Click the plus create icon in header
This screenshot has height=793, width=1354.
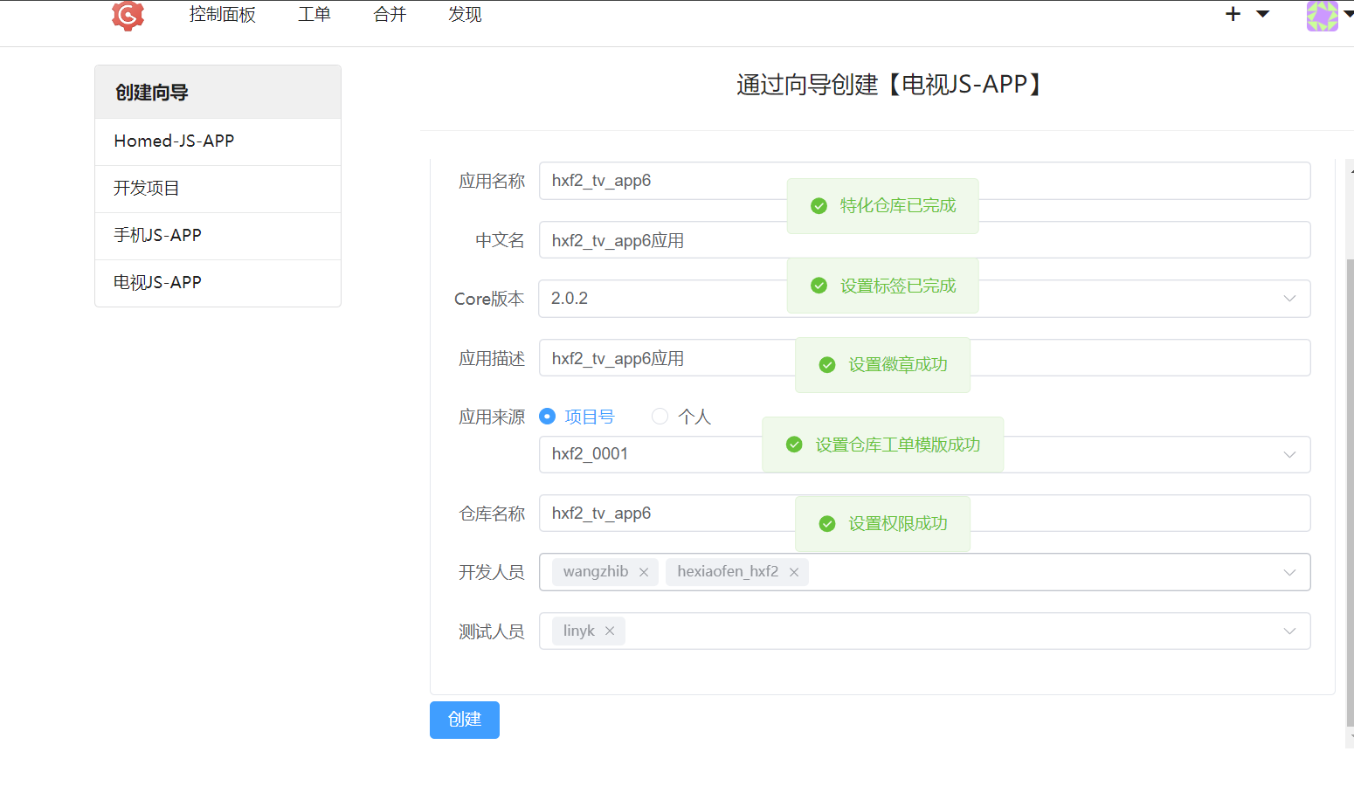coord(1233,14)
